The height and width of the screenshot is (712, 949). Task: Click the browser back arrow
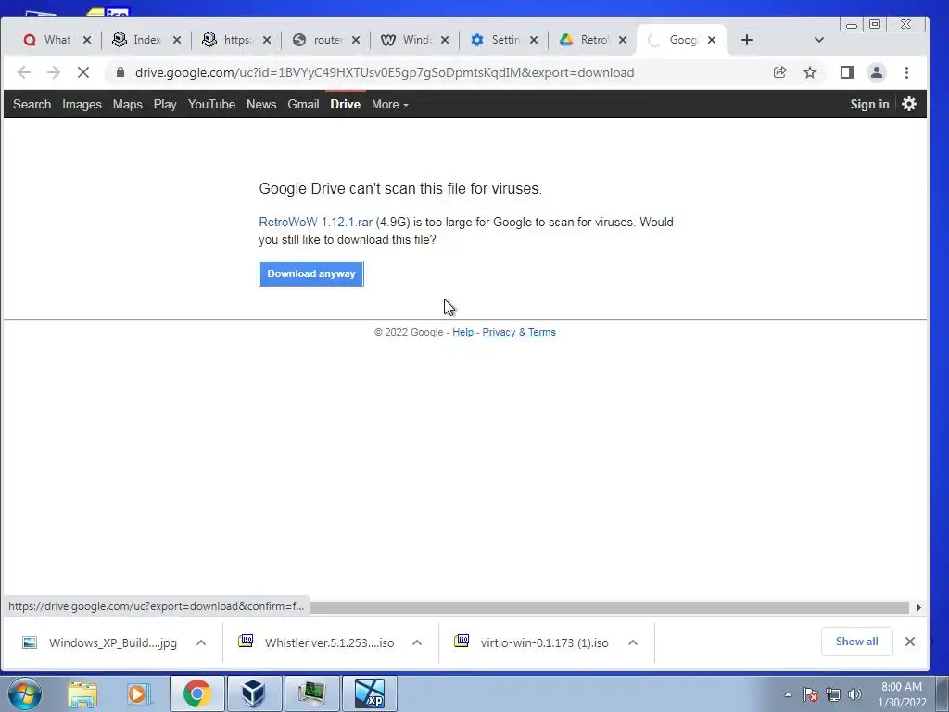(x=23, y=72)
